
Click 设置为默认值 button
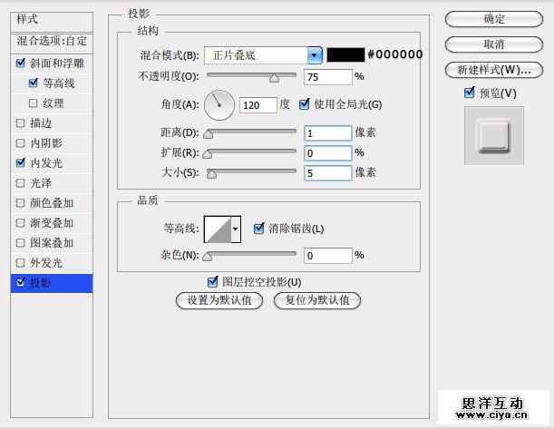click(219, 300)
